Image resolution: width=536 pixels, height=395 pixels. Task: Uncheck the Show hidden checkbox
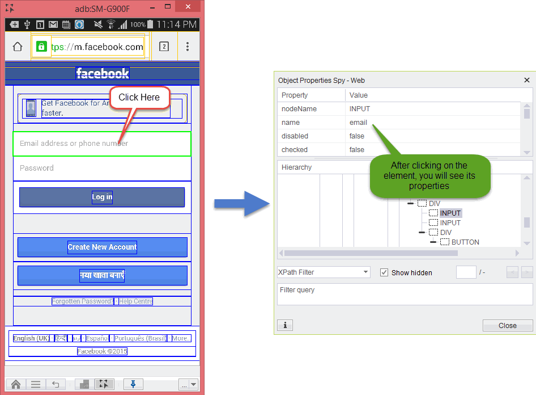point(384,272)
